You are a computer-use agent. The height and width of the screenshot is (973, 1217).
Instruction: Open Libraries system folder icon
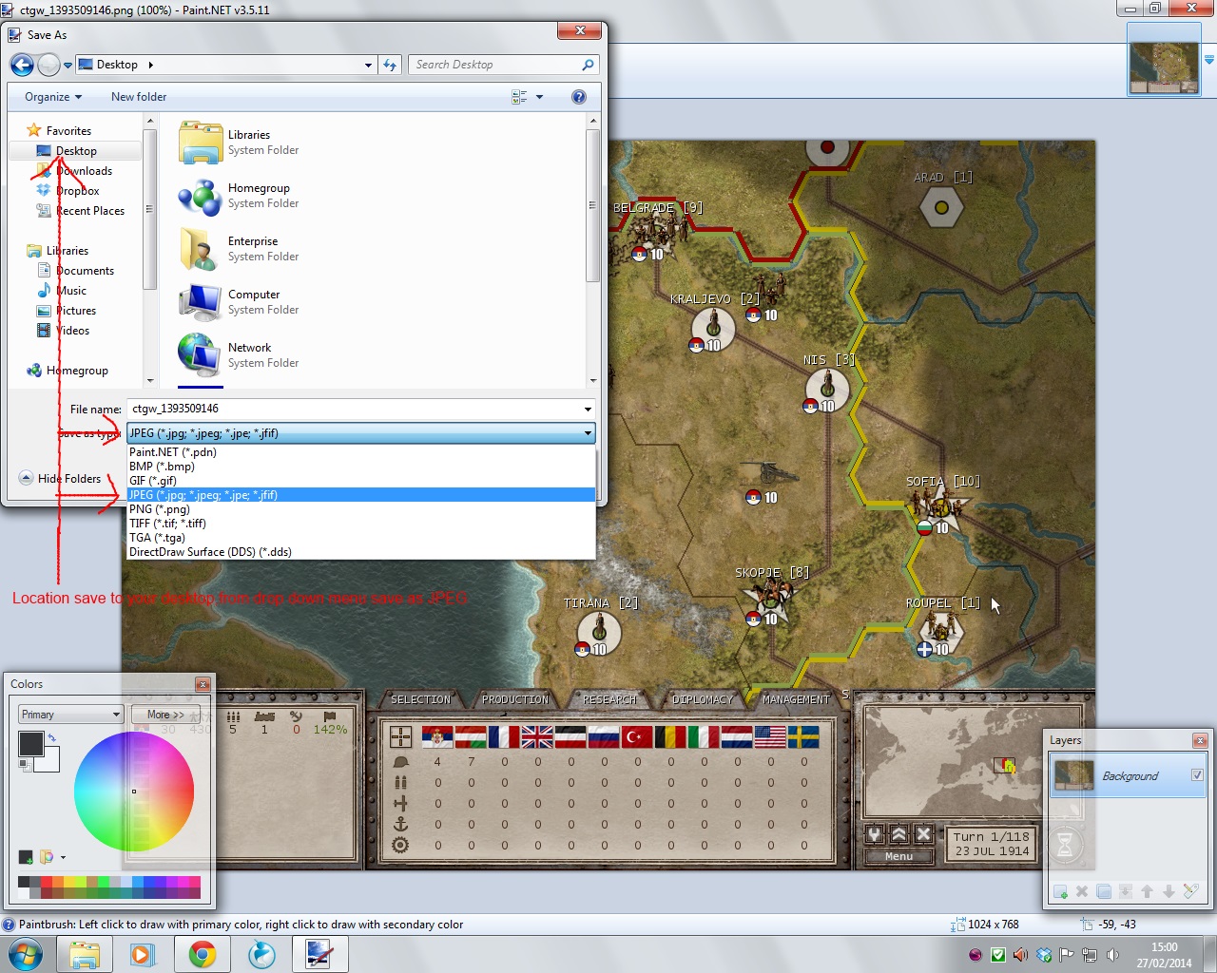pos(201,143)
